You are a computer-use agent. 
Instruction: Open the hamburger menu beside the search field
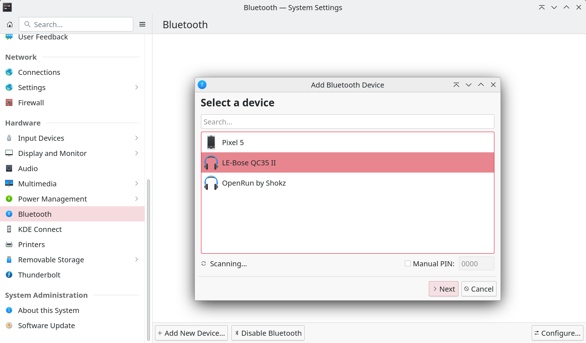142,24
